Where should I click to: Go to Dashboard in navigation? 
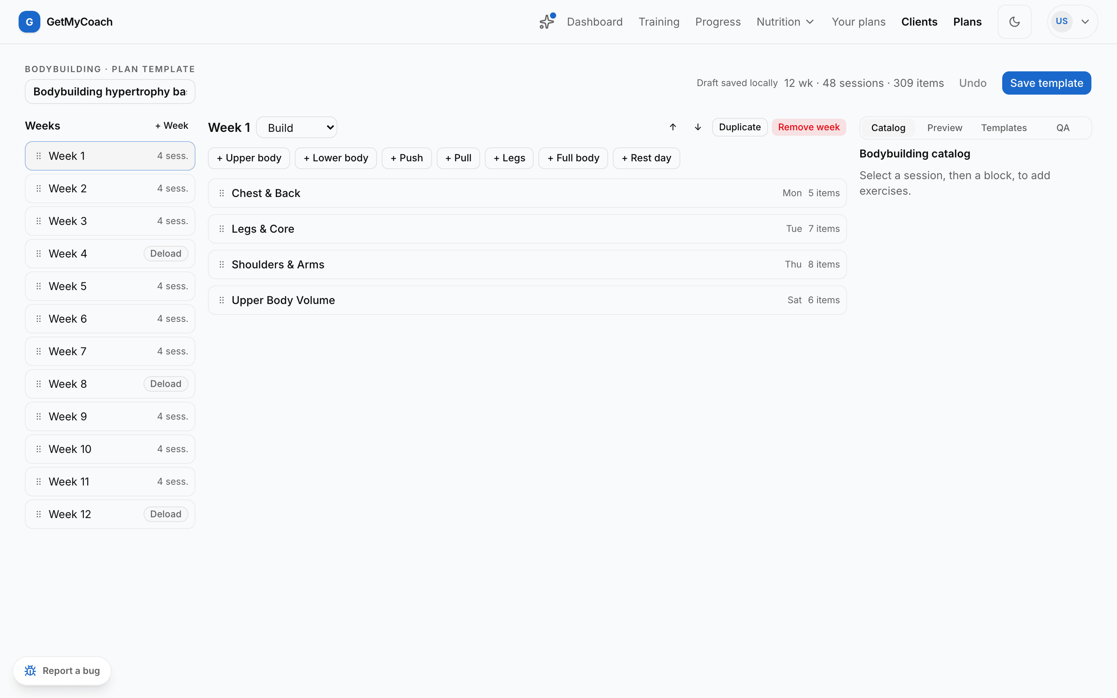pyautogui.click(x=595, y=22)
